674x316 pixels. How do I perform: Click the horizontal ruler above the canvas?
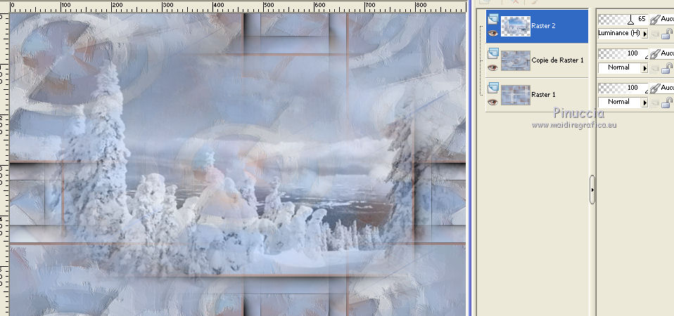(x=238, y=6)
